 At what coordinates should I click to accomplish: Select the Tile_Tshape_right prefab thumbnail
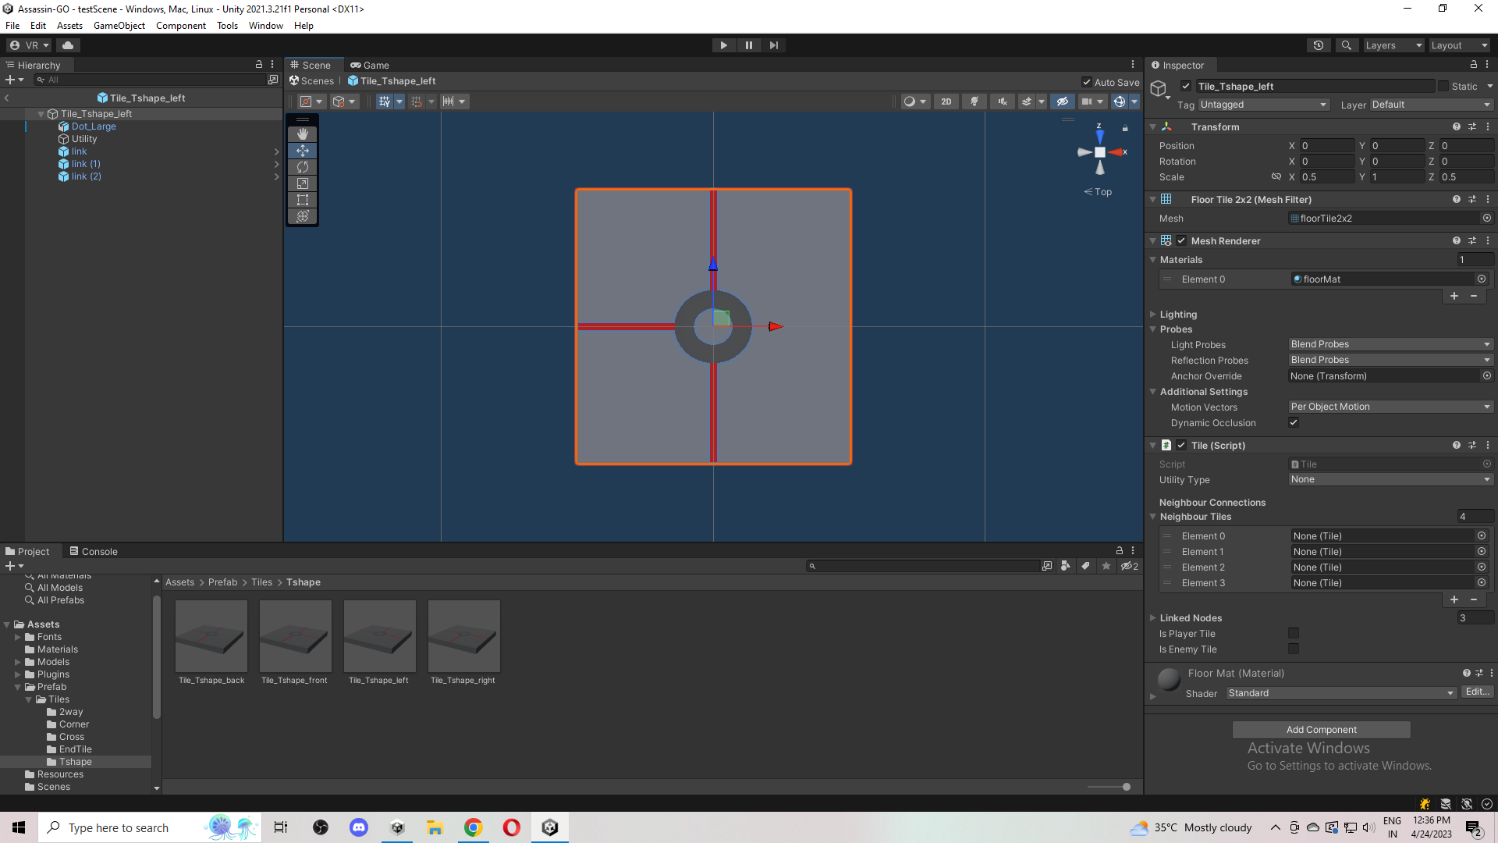(x=463, y=637)
